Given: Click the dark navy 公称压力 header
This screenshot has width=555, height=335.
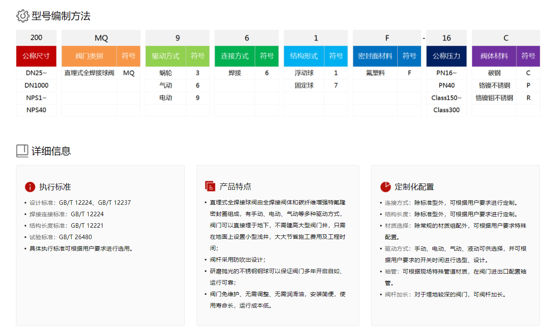Looking at the screenshot, I should 446,56.
